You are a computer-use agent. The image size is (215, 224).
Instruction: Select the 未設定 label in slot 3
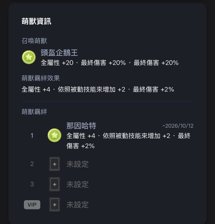(77, 185)
